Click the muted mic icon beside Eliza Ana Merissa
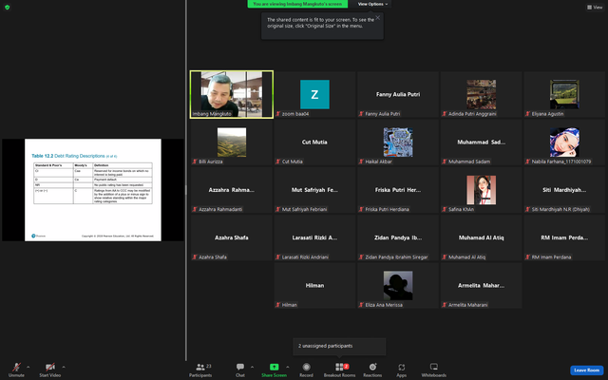608x380 pixels. [361, 305]
